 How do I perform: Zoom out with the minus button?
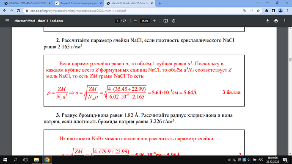135,21
